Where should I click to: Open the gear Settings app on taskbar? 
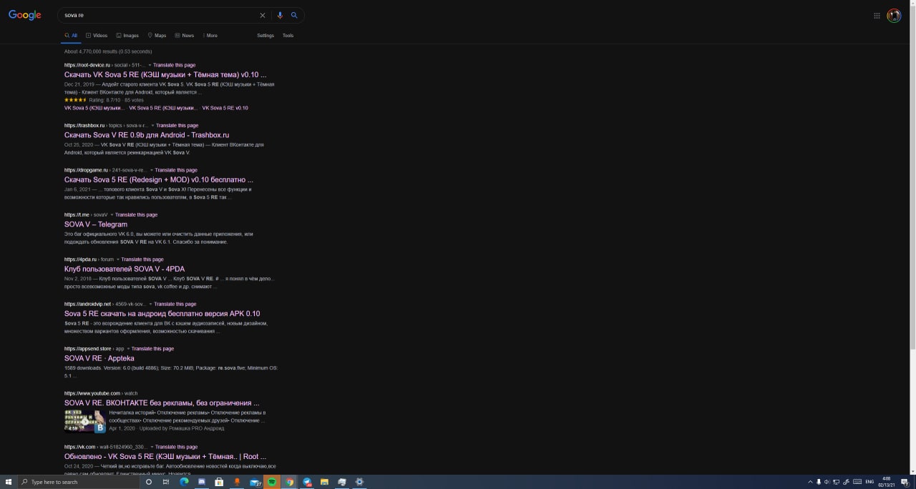(359, 482)
